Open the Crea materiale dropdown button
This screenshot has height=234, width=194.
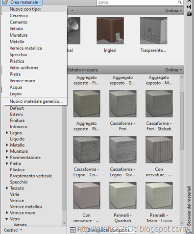tap(23, 2)
